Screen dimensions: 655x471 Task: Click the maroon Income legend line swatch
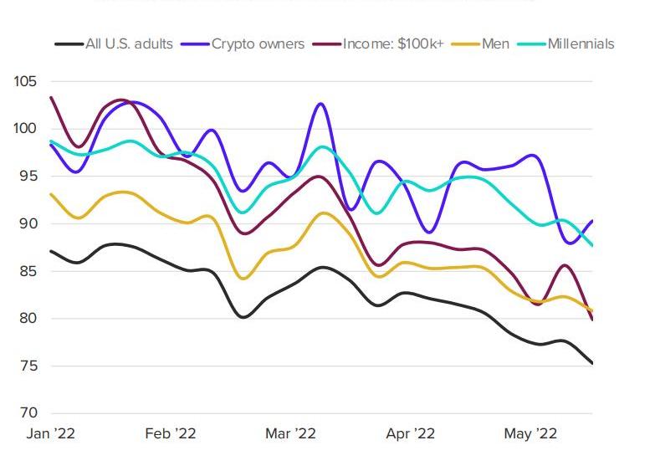326,44
